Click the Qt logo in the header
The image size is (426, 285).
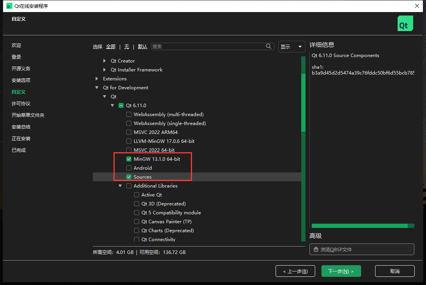click(x=405, y=23)
